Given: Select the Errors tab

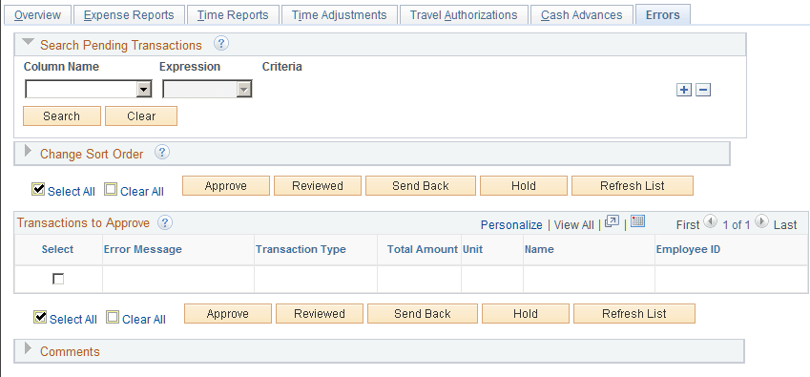Looking at the screenshot, I should coord(663,15).
